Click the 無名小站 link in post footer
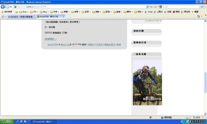 65,45
